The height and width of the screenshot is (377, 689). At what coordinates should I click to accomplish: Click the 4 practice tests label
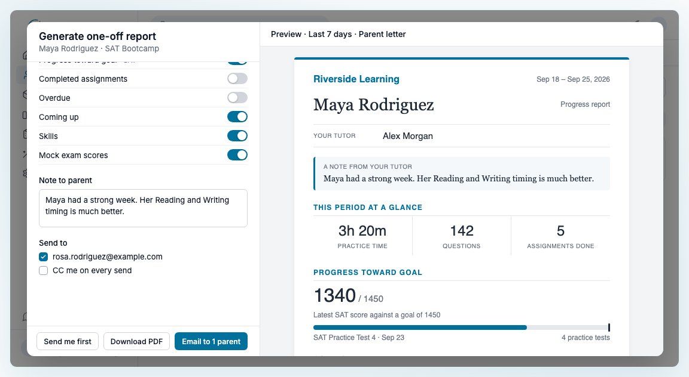586,338
